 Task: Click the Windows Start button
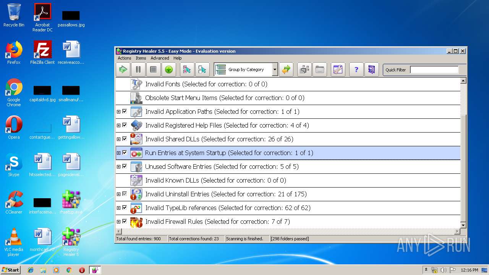(11, 270)
